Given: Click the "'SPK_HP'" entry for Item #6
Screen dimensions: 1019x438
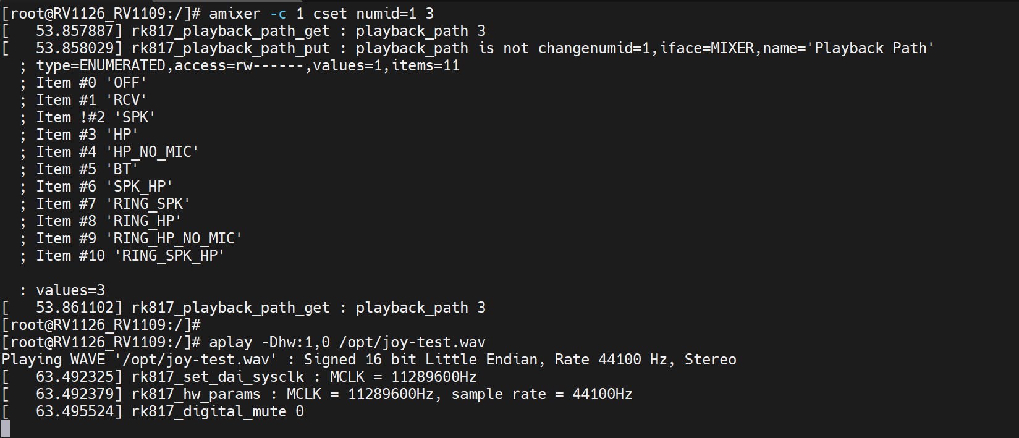Looking at the screenshot, I should [x=139, y=187].
